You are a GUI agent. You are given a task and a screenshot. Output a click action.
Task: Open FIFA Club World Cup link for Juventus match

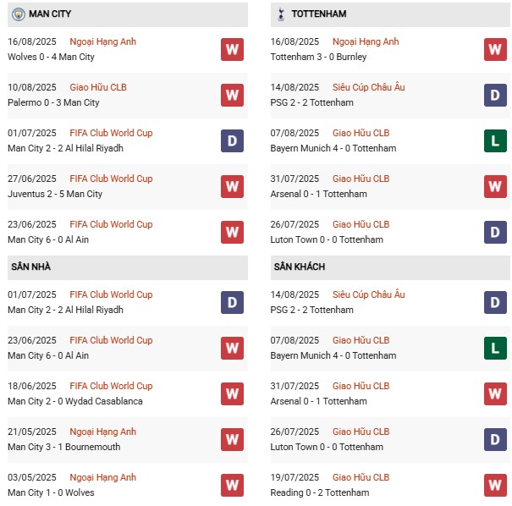coord(111,179)
